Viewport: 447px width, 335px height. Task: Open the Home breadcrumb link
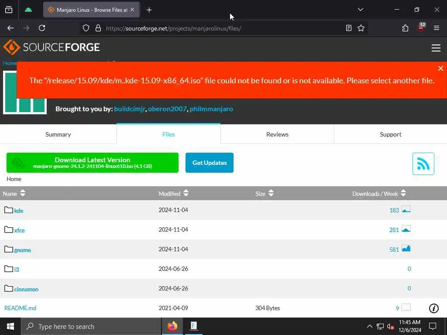click(10, 63)
